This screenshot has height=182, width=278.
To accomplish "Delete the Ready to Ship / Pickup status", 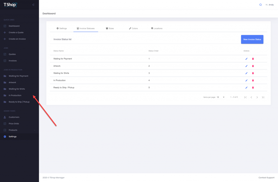I will (253, 87).
